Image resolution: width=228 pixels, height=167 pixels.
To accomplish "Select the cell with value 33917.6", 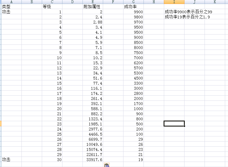I will [x=95, y=160].
